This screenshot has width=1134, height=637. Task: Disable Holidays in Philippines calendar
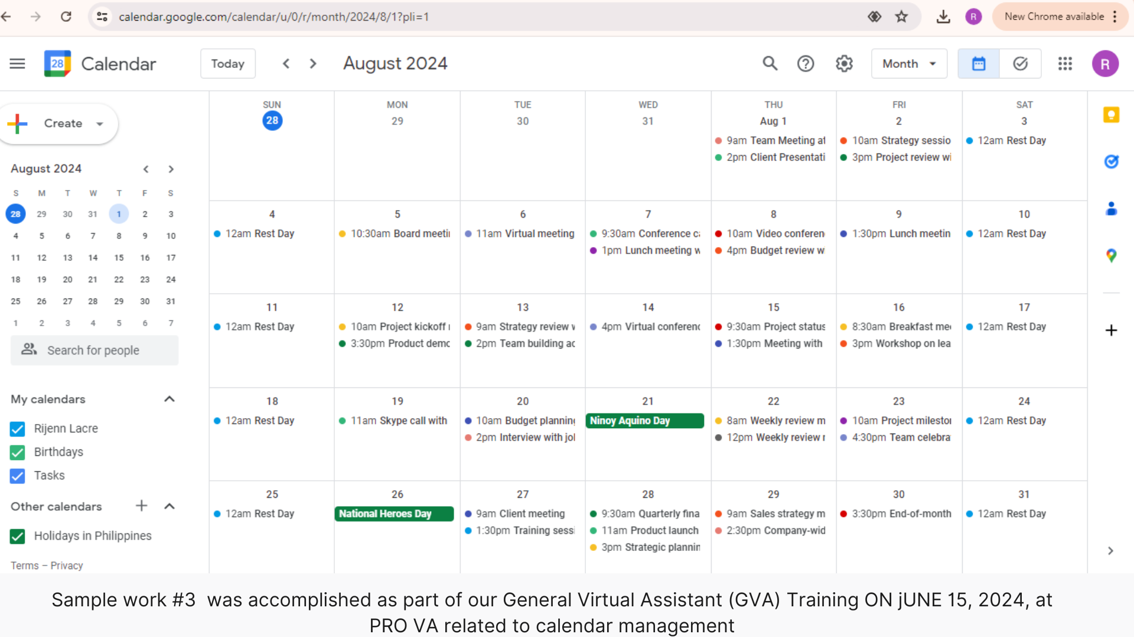click(x=18, y=536)
